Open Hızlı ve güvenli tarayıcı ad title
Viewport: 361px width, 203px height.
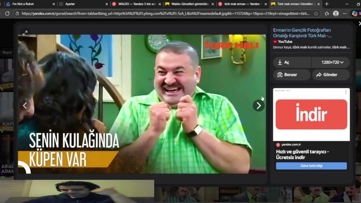coord(302,155)
